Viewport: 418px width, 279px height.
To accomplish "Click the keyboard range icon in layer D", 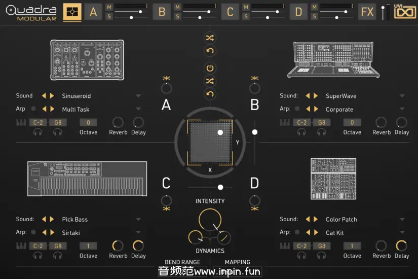I will pos(285,246).
